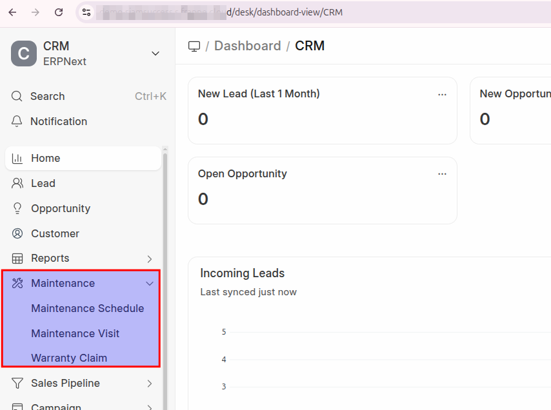Viewport: 551px width, 410px height.
Task: Open New Lead card options menu
Action: click(x=442, y=94)
